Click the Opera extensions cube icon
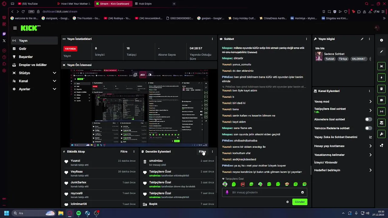This screenshot has width=388, height=218. (x=359, y=12)
